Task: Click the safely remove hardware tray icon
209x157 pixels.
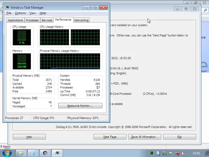Action: 165,153
